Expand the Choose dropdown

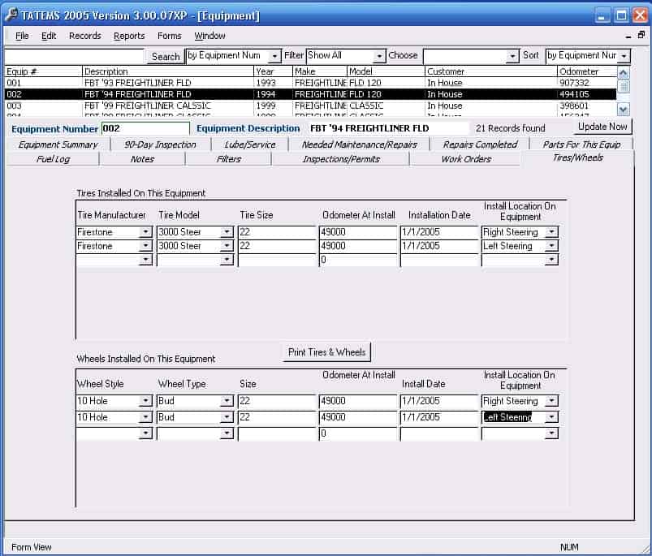(x=512, y=56)
